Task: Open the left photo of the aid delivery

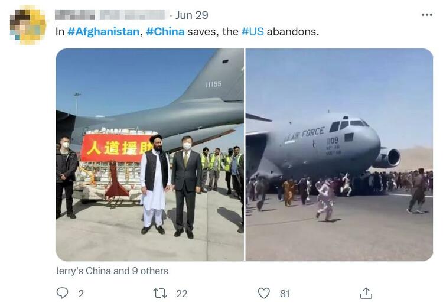Action: pos(150,154)
